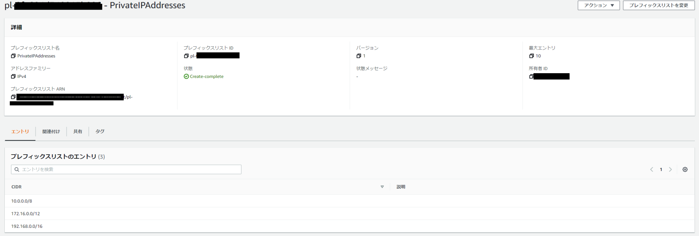The height and width of the screenshot is (236, 699).
Task: Open table preferences gear icon
Action: coord(685,169)
